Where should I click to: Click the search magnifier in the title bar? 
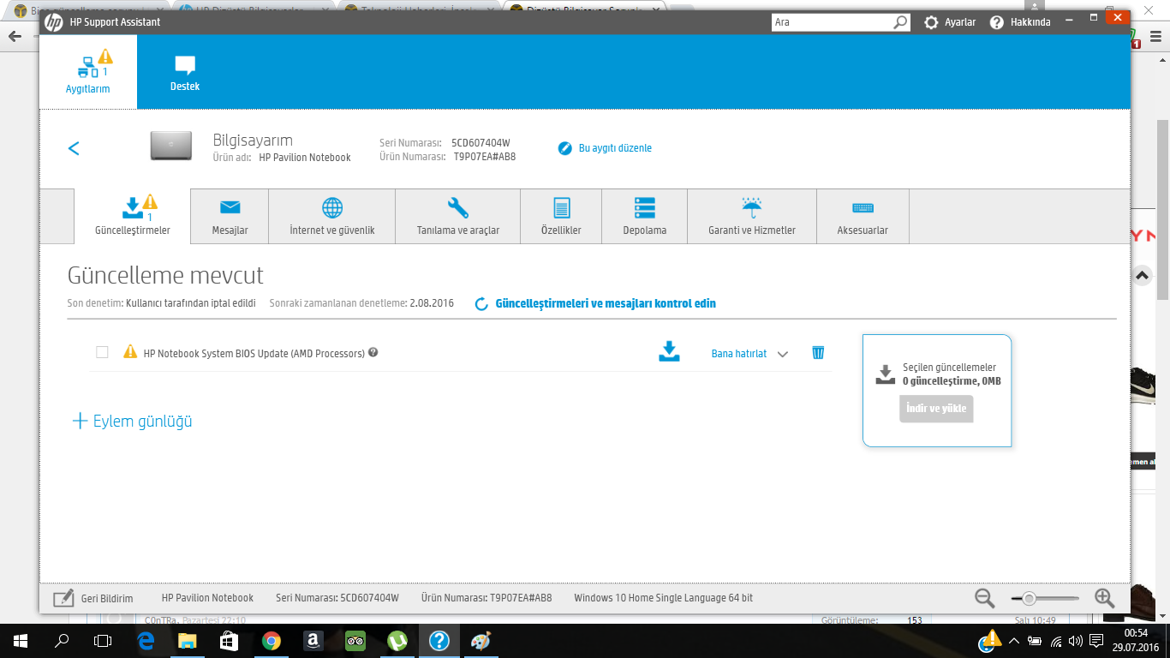(901, 22)
